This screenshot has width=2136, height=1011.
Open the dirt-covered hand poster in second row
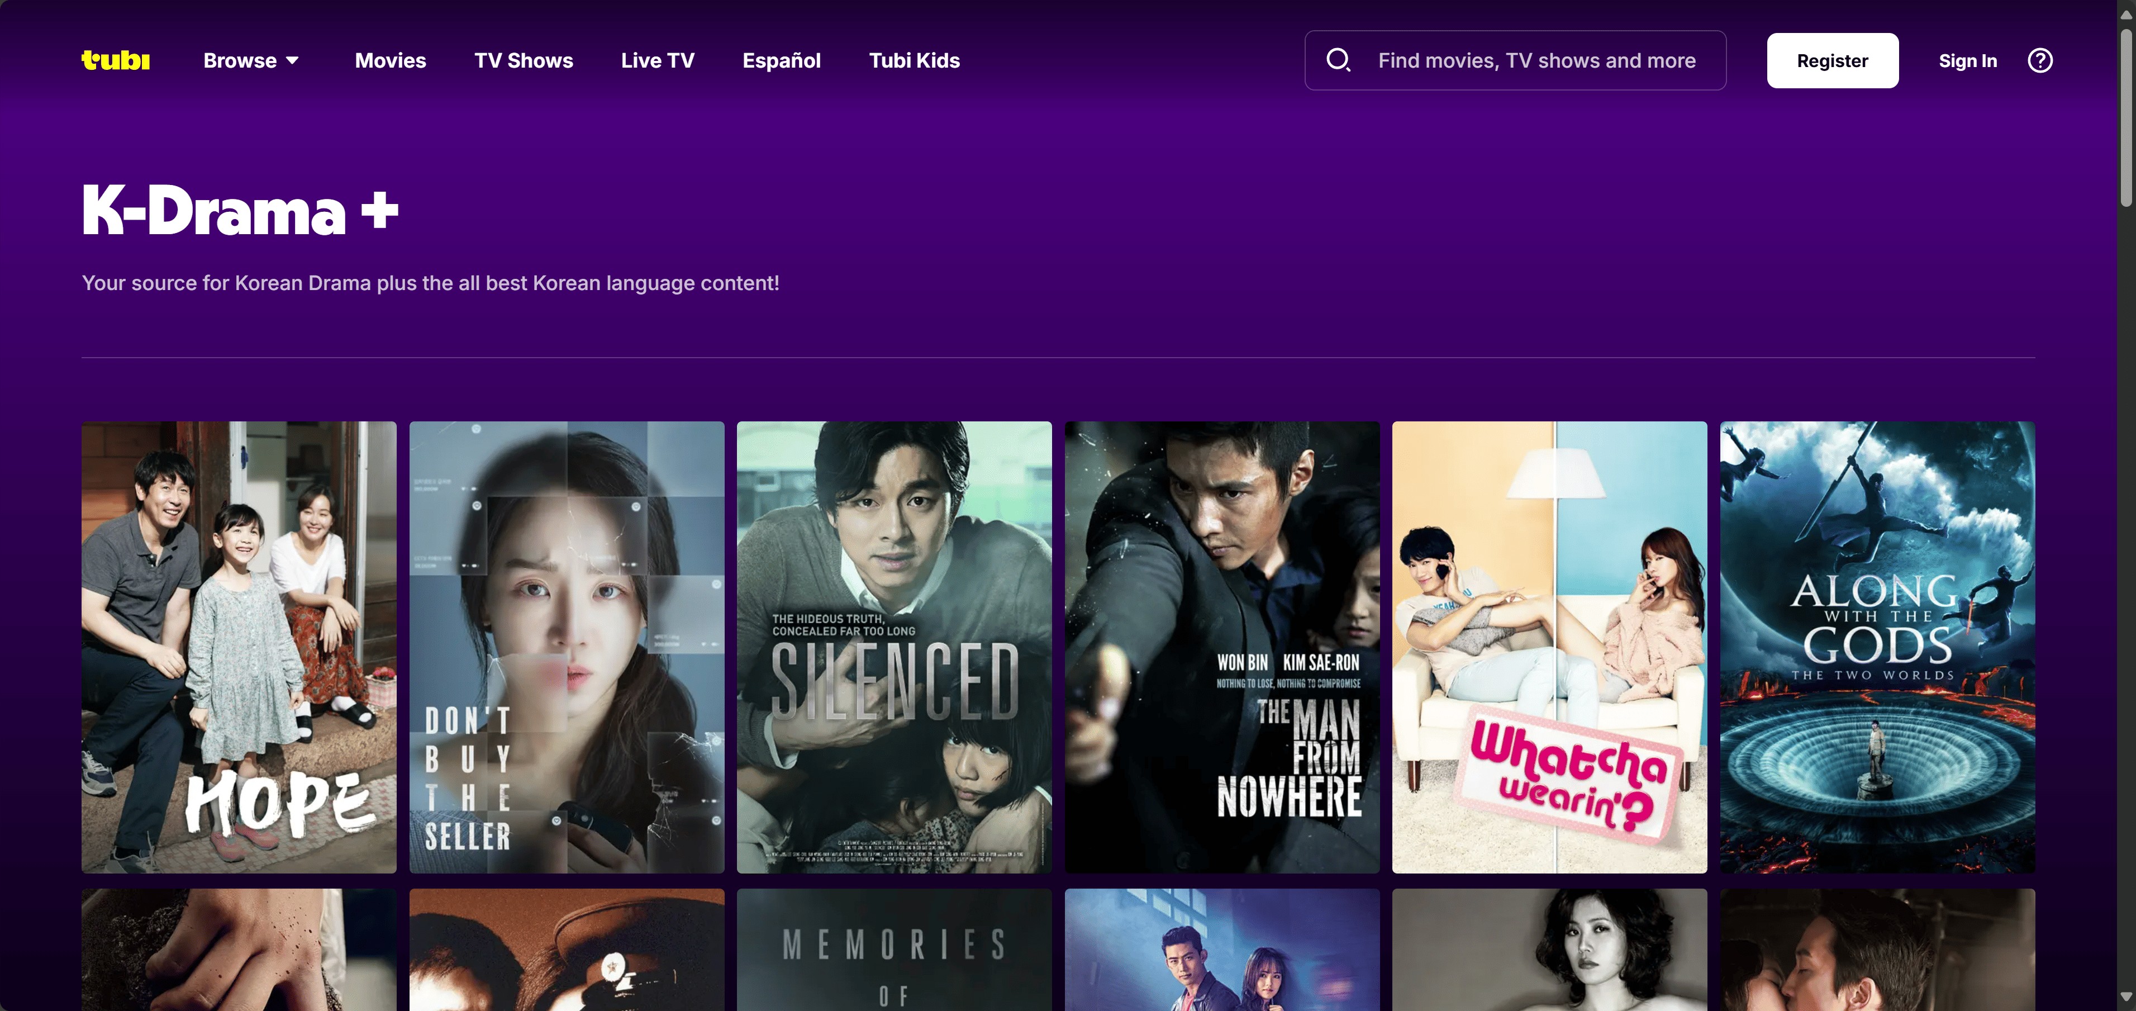click(x=239, y=950)
